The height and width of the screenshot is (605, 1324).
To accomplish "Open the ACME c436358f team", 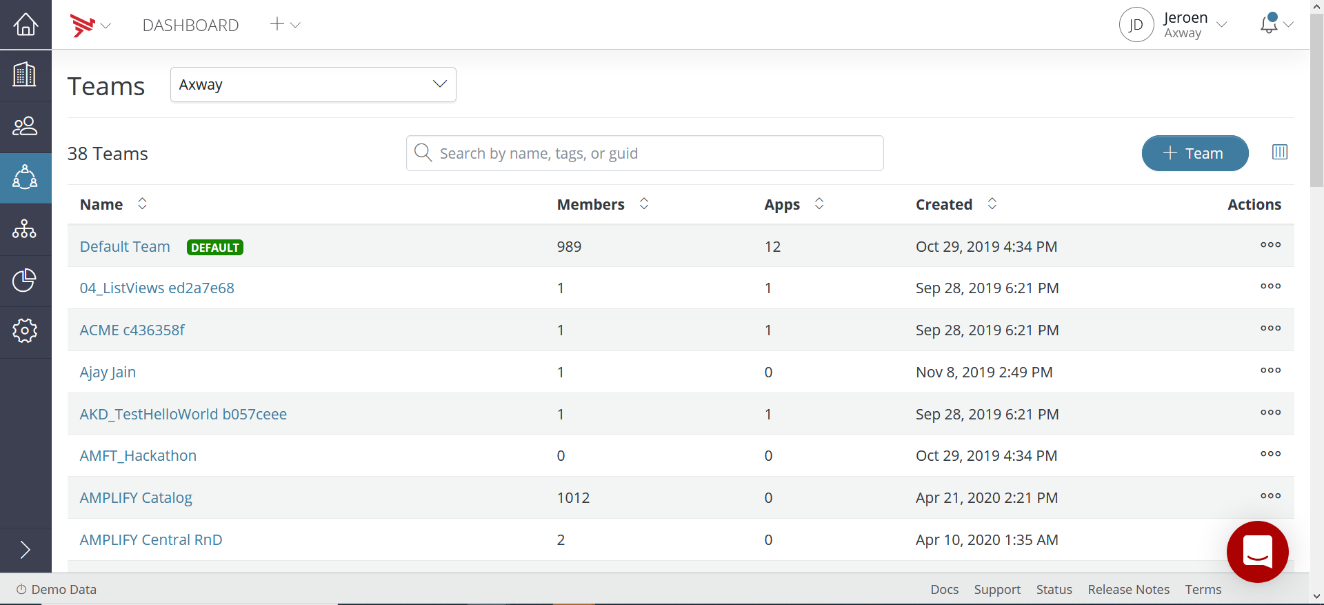I will pos(132,330).
